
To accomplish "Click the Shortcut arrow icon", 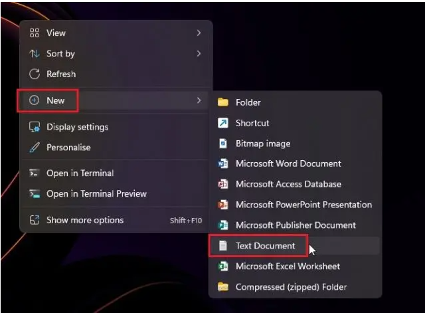I will click(223, 123).
